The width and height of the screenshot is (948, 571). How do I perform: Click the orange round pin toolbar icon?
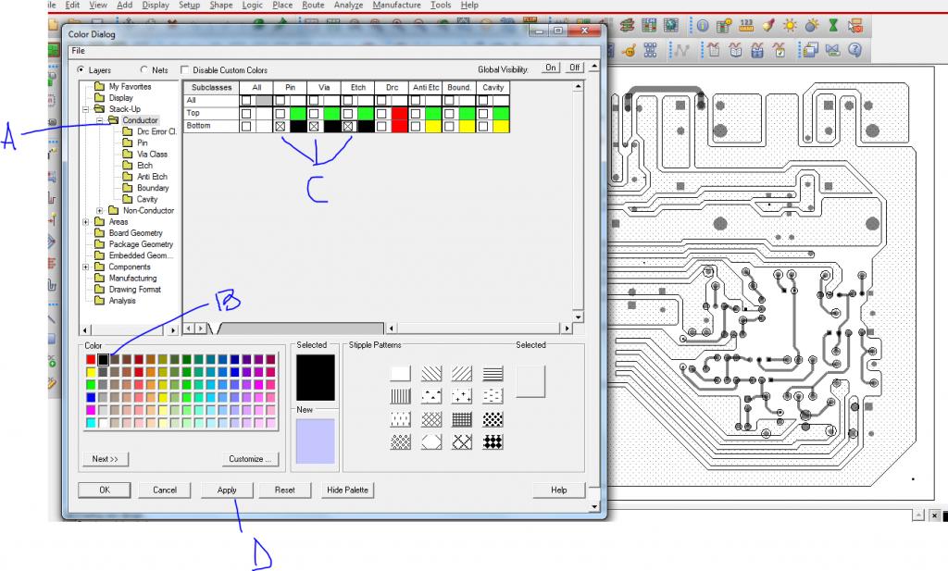coord(629,50)
